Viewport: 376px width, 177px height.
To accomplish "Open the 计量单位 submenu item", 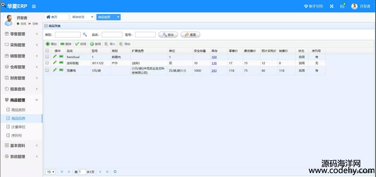I will pyautogui.click(x=21, y=127).
